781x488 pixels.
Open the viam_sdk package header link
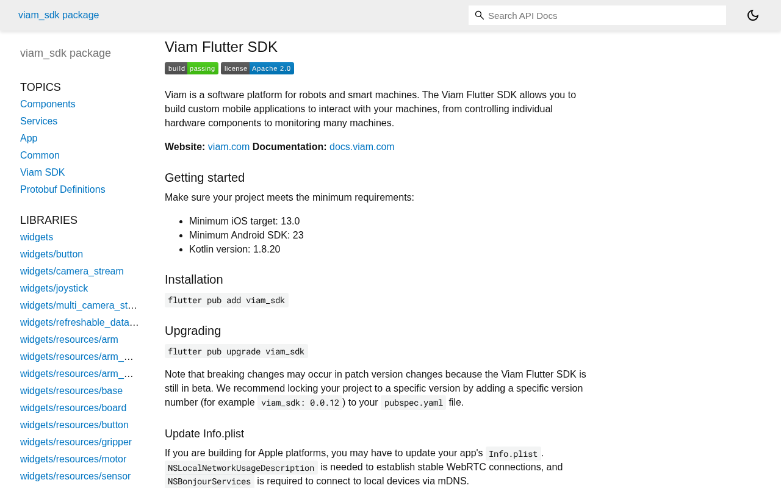click(59, 15)
